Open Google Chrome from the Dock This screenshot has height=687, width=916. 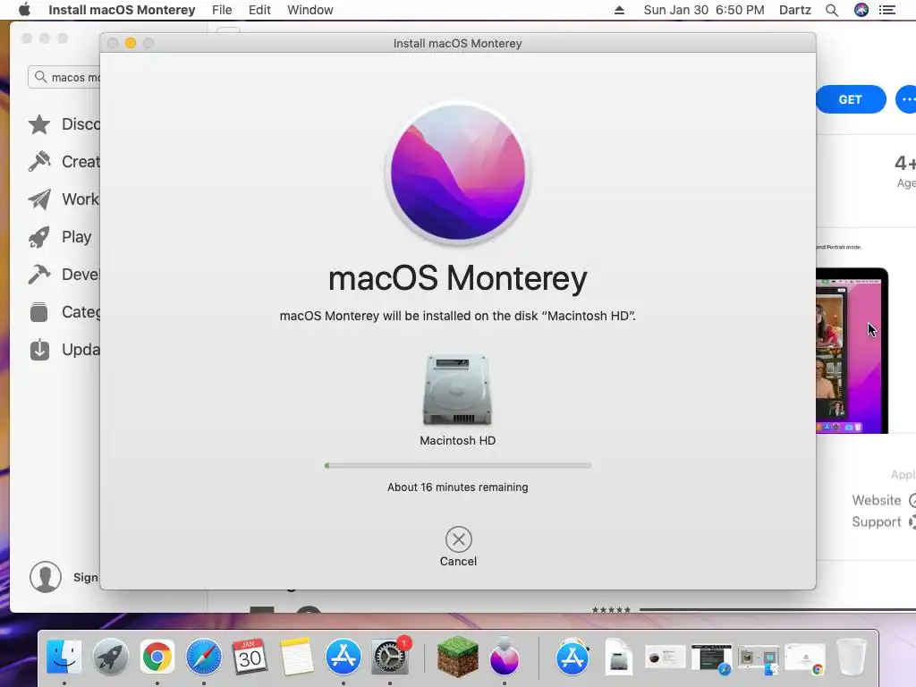tap(157, 657)
